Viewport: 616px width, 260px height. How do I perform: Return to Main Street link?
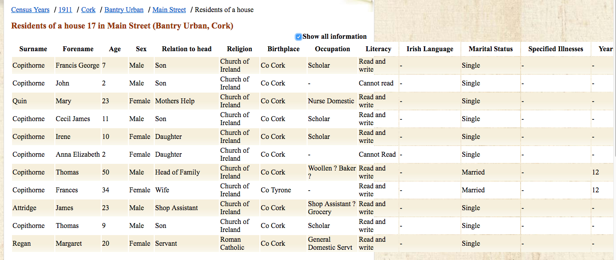point(169,10)
